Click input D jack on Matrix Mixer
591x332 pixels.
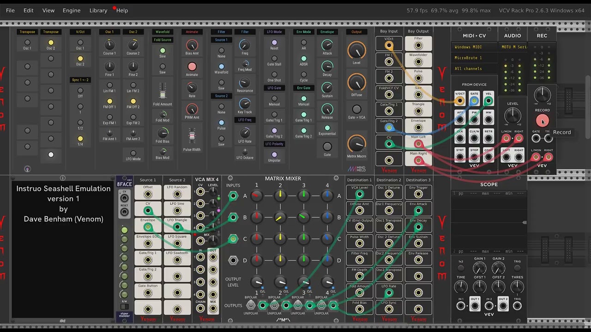[233, 261]
